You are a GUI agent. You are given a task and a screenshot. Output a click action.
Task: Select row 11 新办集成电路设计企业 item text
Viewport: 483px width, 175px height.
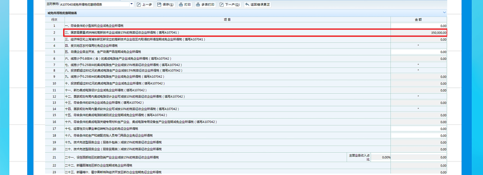pos(106,90)
